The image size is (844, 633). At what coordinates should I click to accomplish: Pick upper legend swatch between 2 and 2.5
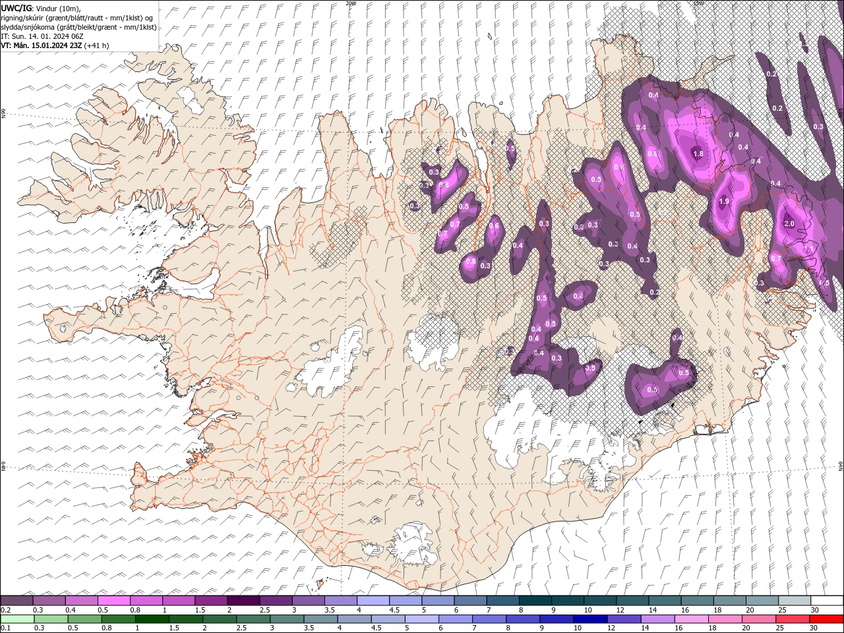(243, 601)
